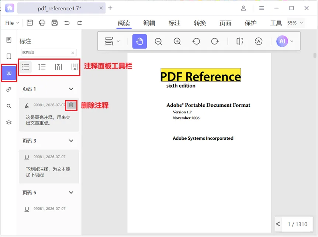Collapse the 页码 1 annotation group
318x237 pixels.
click(x=71, y=89)
